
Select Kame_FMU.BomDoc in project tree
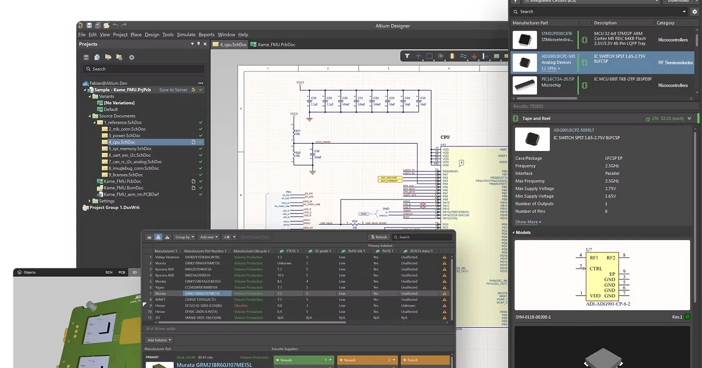tap(123, 188)
